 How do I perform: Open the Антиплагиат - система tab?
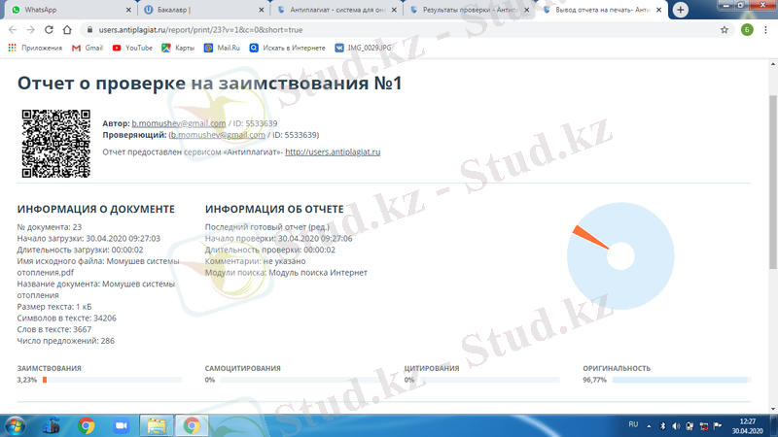coord(336,10)
